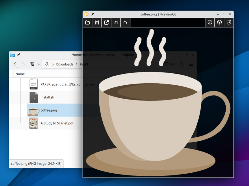249x186 pixels.
Task: Select install.sh in the file list
Action: point(47,97)
